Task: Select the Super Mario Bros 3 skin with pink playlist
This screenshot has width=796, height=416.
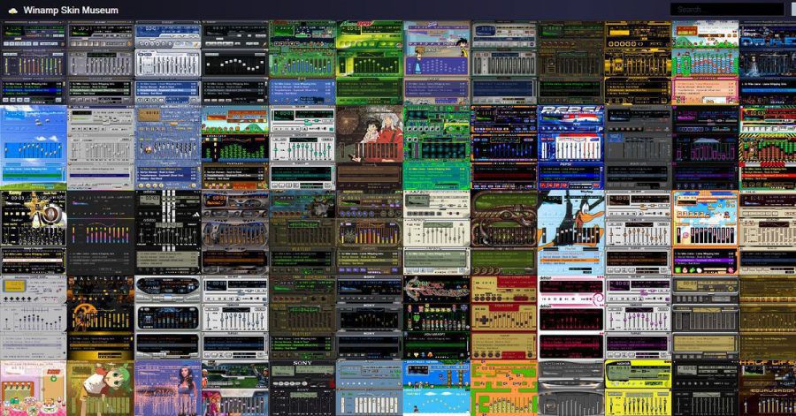Action: tap(705, 63)
